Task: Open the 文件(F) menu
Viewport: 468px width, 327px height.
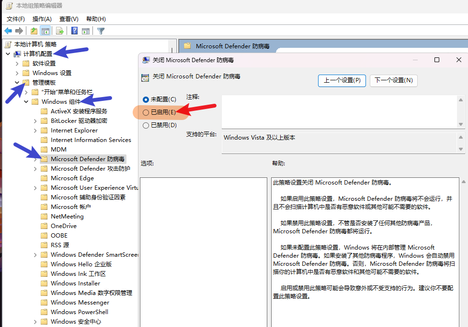Action: 16,19
